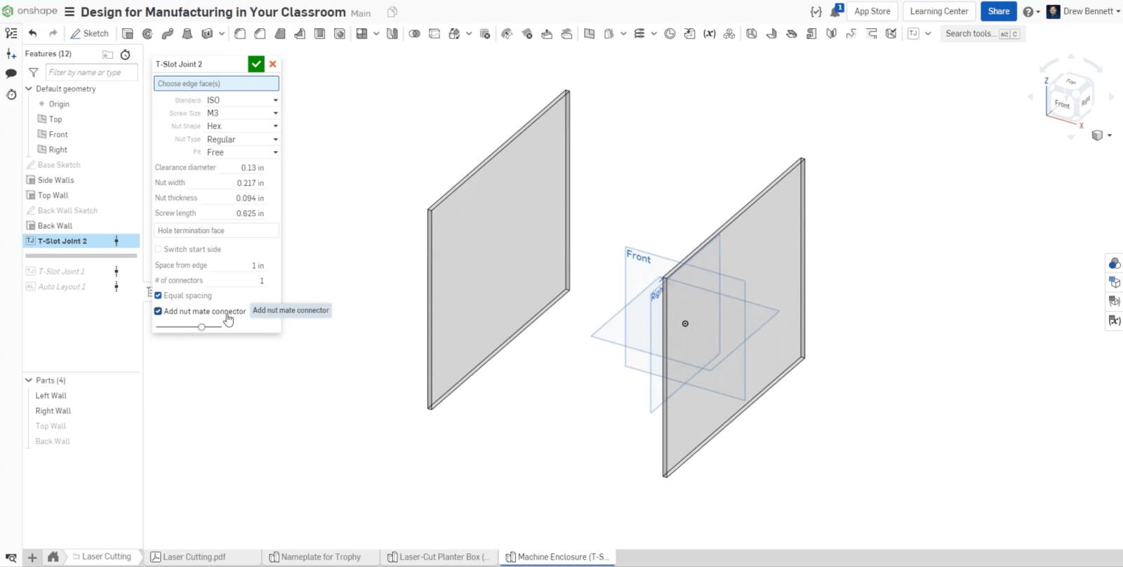Uncheck Add nut mate connector checkbox
The height and width of the screenshot is (567, 1123).
[x=159, y=311]
